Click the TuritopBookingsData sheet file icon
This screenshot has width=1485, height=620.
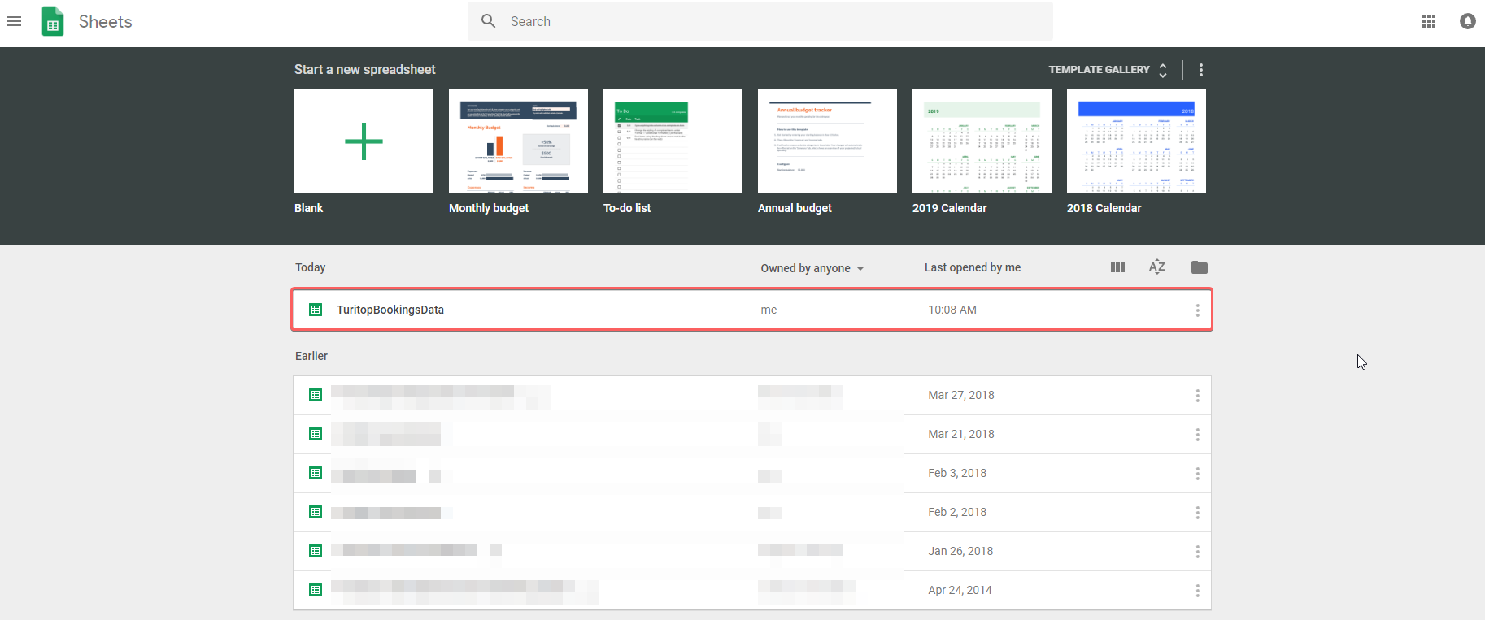316,310
